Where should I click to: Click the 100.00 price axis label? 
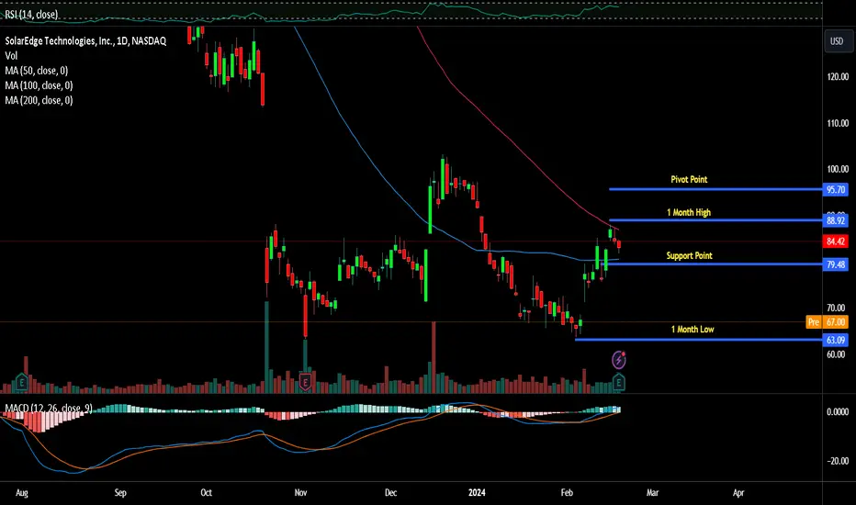[x=838, y=169]
